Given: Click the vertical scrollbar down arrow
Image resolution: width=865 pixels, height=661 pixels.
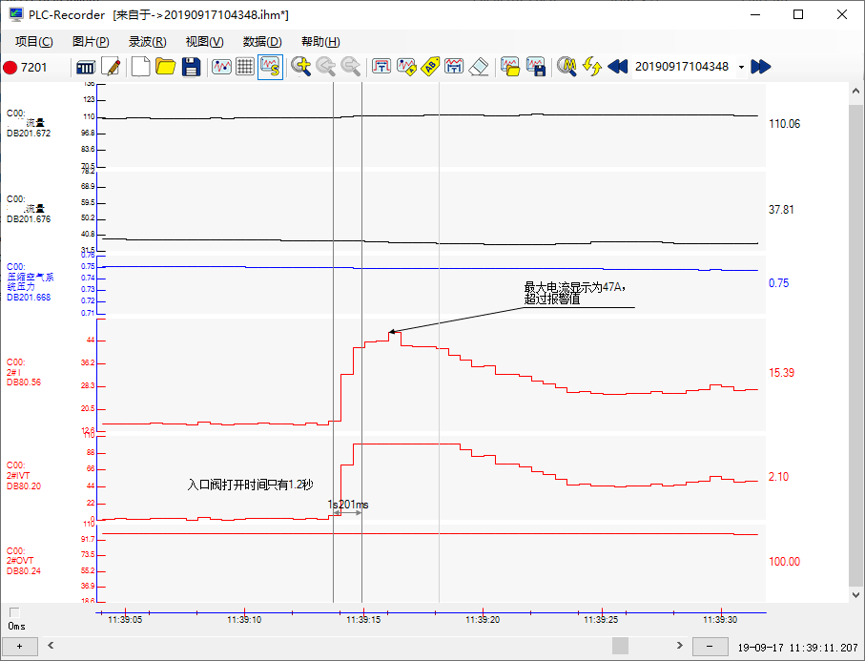Looking at the screenshot, I should click(855, 595).
